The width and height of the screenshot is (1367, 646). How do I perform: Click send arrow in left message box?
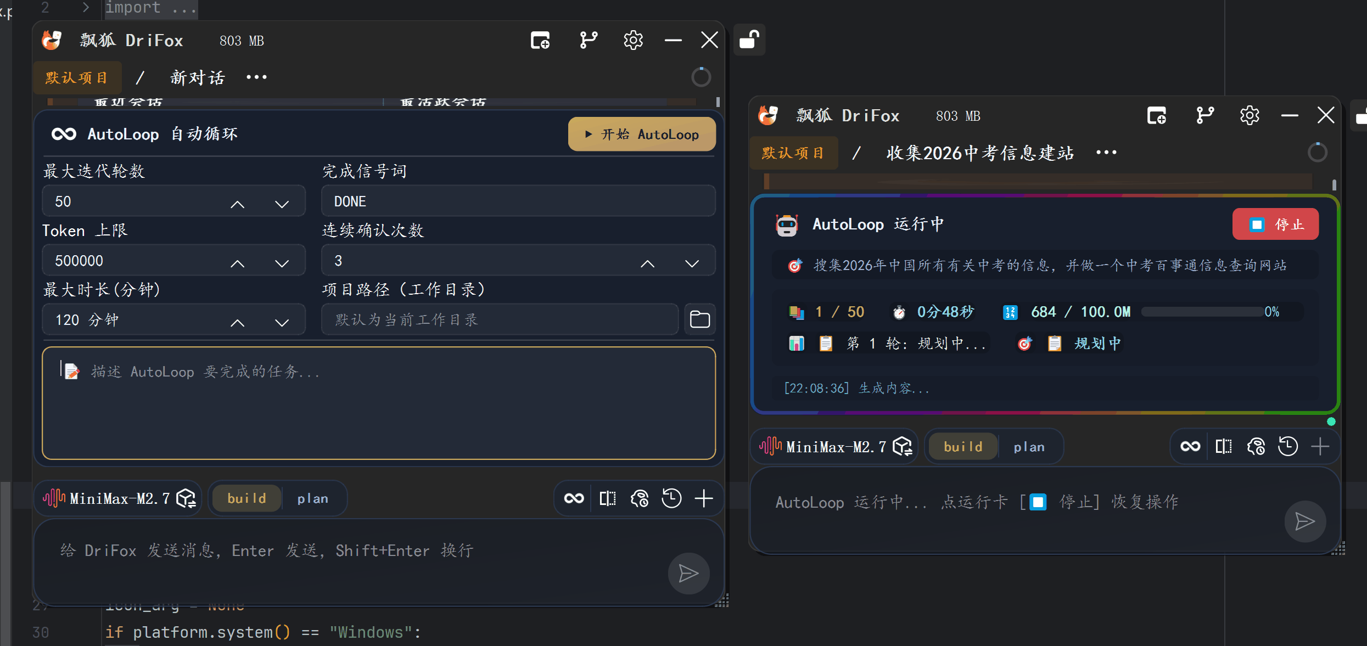pyautogui.click(x=688, y=574)
